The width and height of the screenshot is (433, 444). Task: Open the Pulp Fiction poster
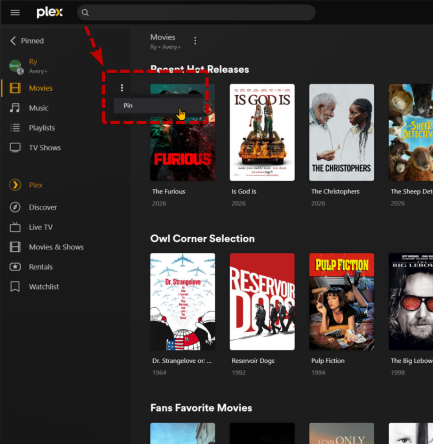(x=341, y=302)
